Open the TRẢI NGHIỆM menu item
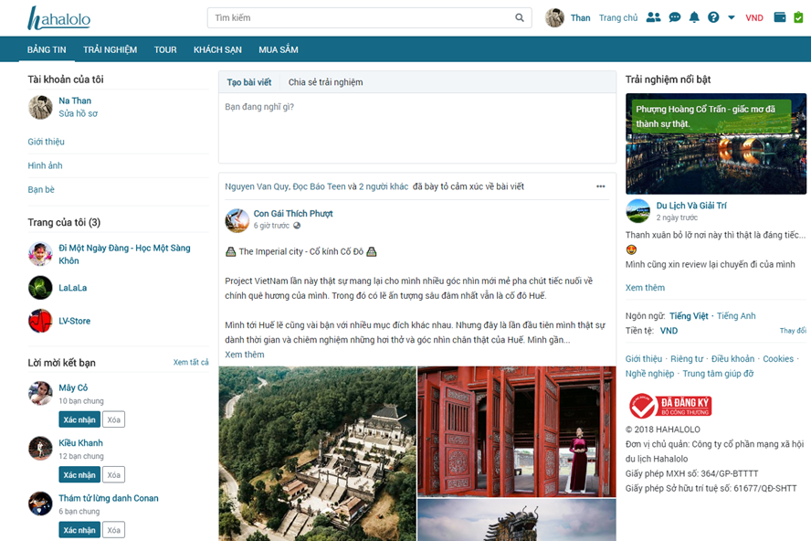 pos(110,49)
